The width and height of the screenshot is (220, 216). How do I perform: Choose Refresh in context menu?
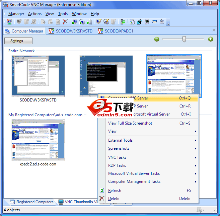(148, 191)
